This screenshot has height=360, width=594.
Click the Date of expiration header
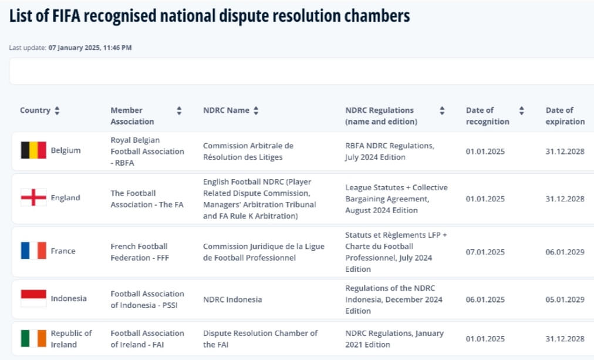coord(565,116)
